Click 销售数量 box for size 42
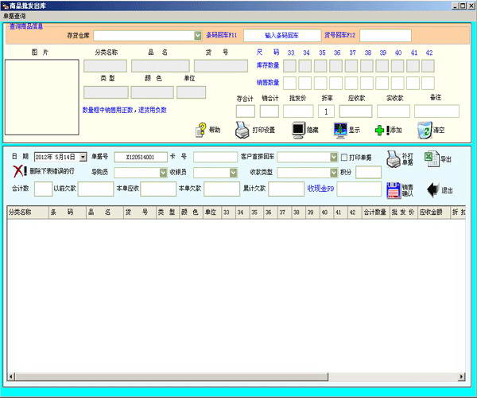The height and width of the screenshot is (398, 477). [428, 83]
